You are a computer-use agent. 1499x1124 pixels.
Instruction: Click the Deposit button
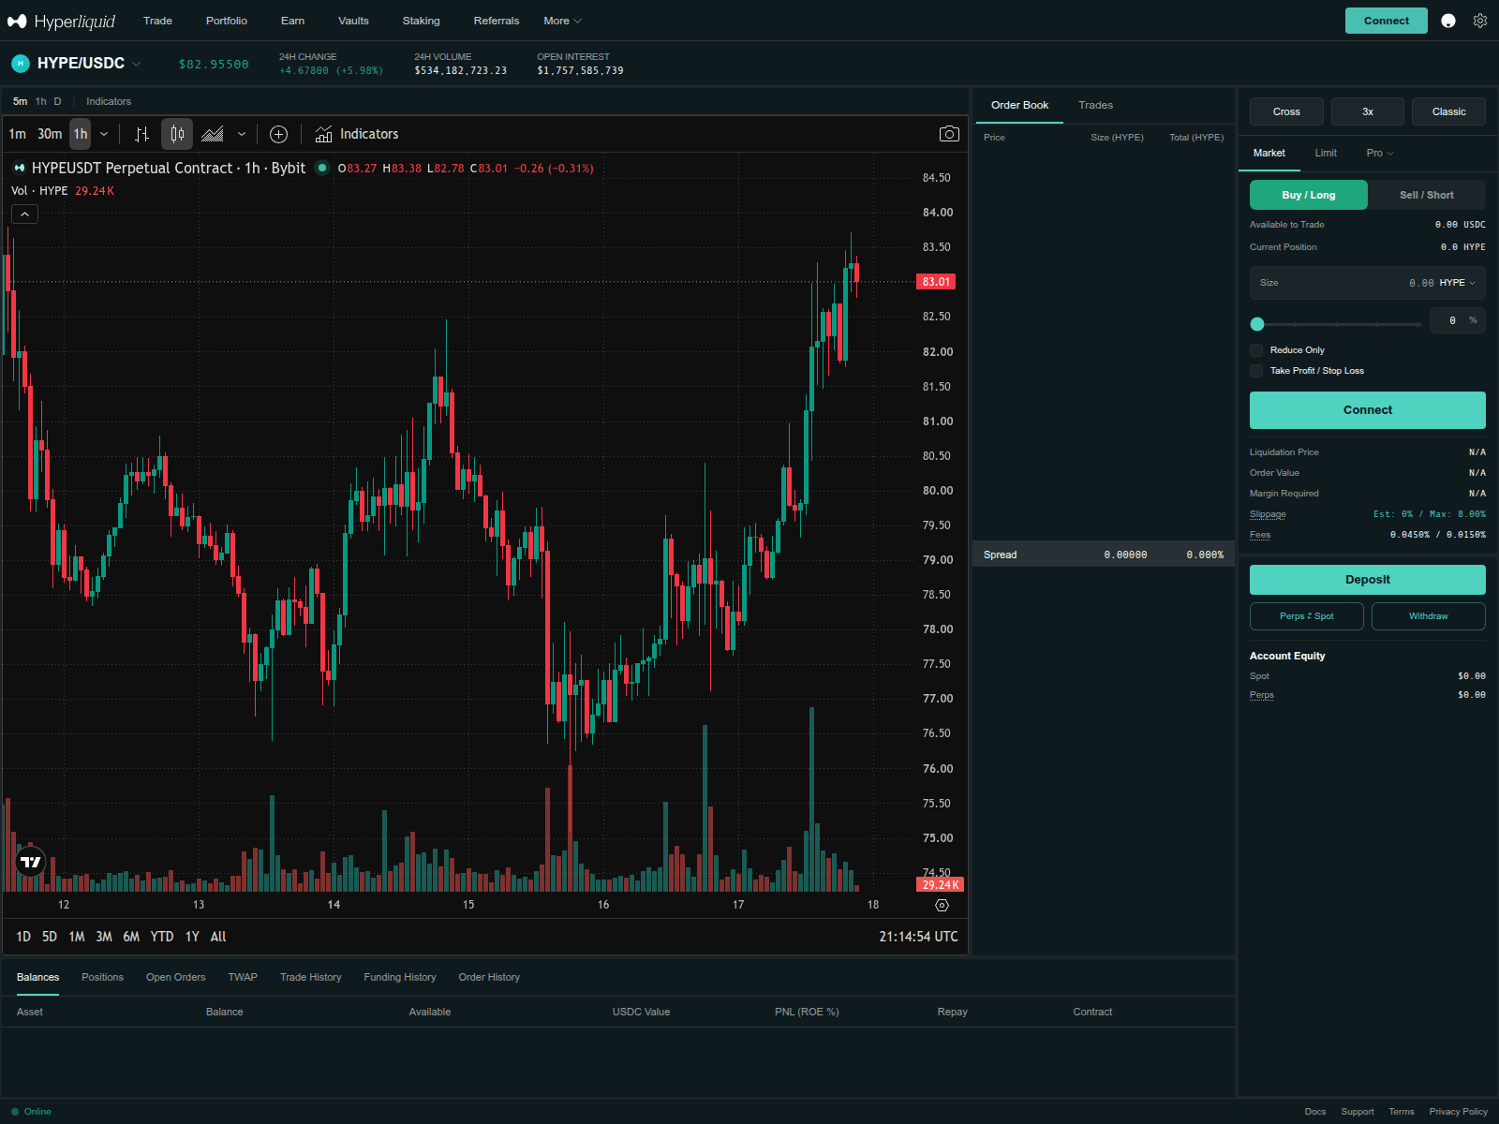[x=1368, y=580]
